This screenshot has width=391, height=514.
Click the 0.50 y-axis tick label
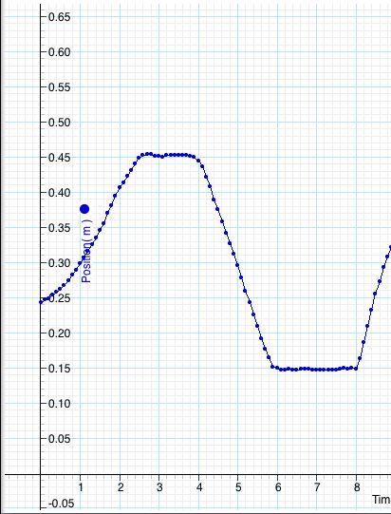tap(59, 123)
